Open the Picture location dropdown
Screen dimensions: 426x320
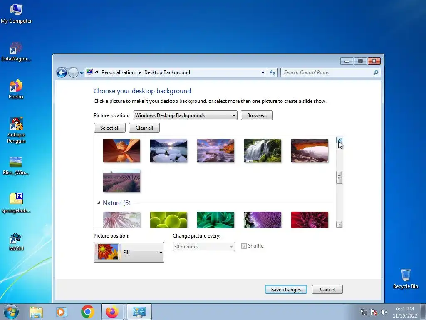pos(185,115)
